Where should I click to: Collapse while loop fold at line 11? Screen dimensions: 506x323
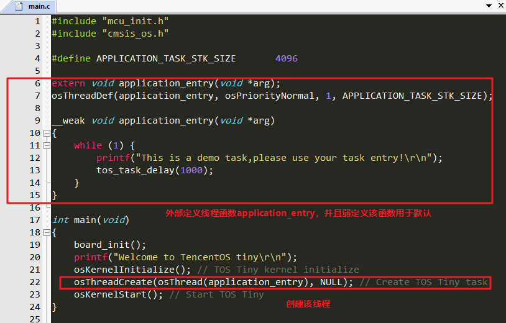coord(47,146)
